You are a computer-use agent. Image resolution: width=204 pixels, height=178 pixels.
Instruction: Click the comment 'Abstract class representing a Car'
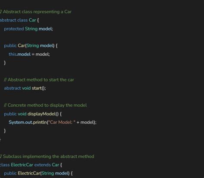point(36,12)
